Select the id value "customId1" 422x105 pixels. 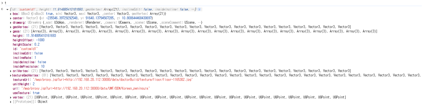pos(29,49)
